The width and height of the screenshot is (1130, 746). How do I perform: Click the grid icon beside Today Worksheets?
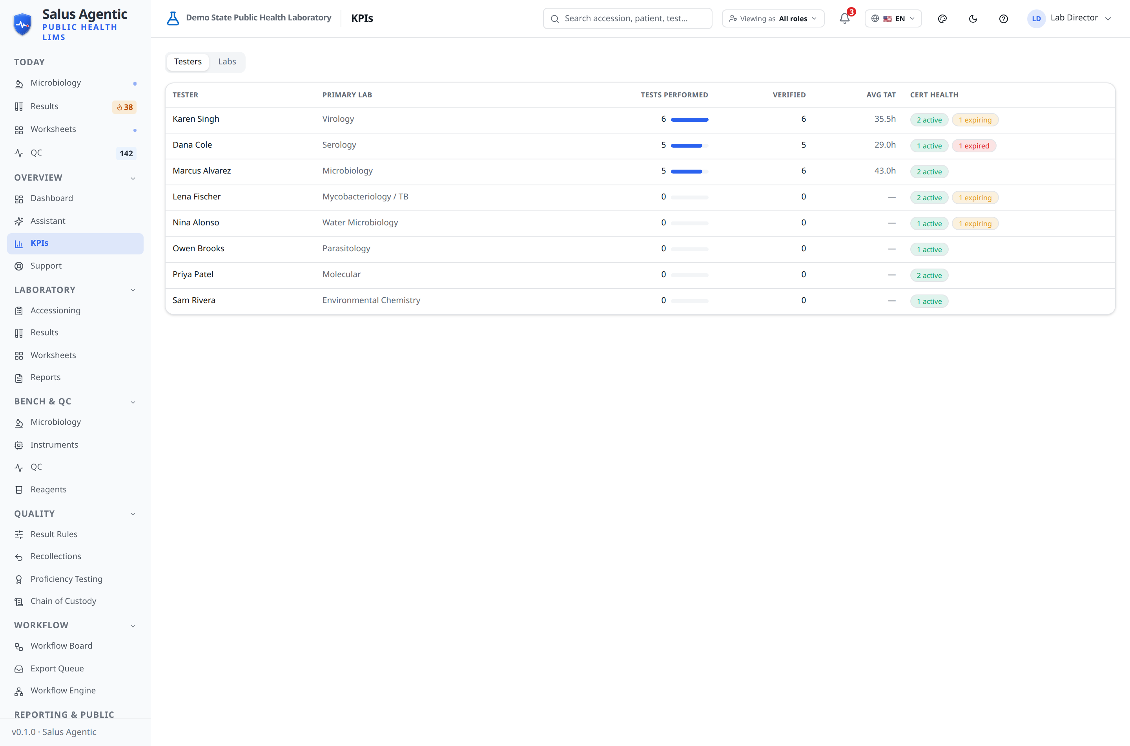[19, 130]
